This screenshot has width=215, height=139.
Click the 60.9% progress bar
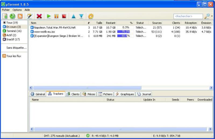point(125,36)
